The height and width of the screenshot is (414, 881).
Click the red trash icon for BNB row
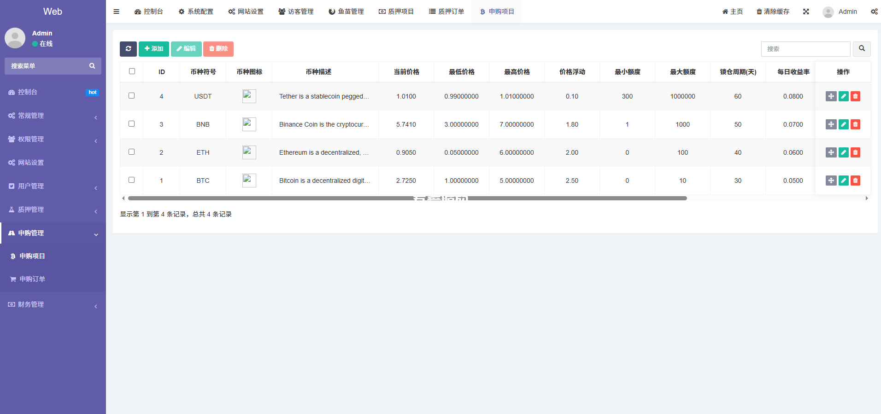coord(855,124)
